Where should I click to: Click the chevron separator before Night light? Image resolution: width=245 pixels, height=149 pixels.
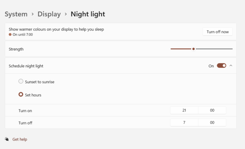[66, 14]
